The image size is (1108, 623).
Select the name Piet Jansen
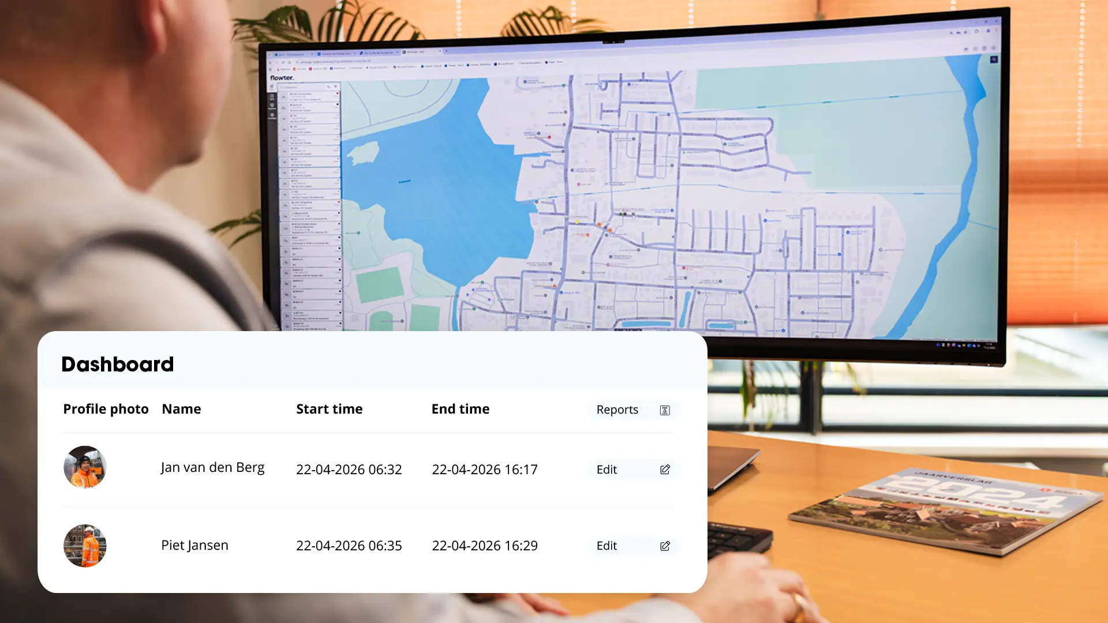(x=194, y=545)
